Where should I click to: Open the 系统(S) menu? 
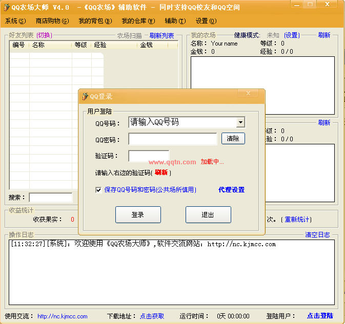(x=15, y=21)
